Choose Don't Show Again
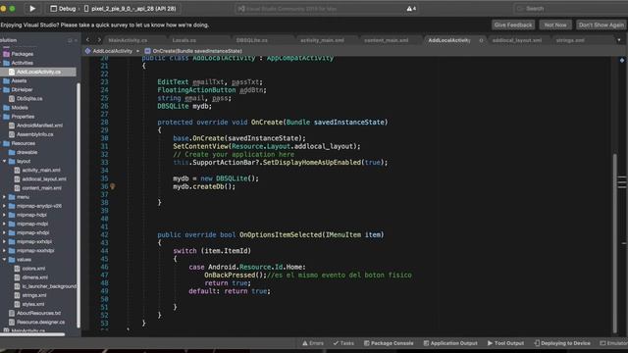Viewport: 628px width, 353px height. pos(602,25)
